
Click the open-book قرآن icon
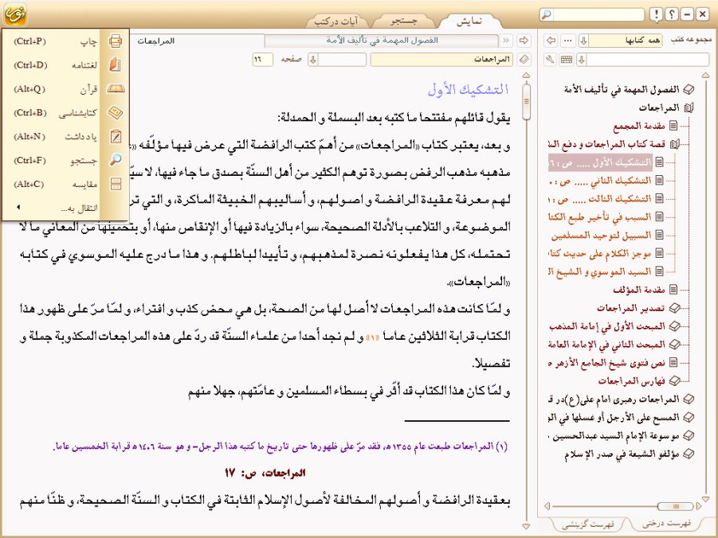pos(116,89)
